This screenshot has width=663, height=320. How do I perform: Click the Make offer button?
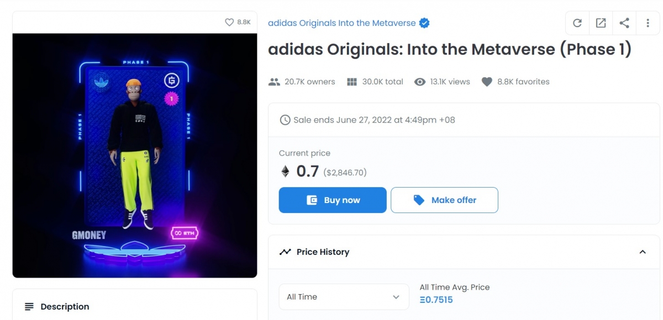[444, 200]
